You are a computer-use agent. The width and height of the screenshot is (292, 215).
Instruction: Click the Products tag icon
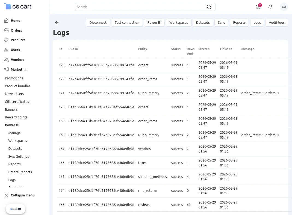click(6, 40)
